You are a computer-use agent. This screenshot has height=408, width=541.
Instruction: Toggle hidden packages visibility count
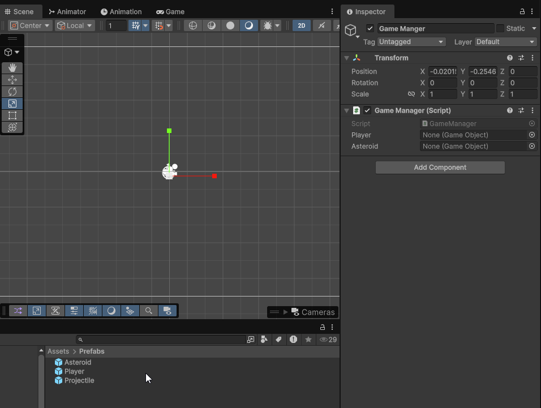[x=328, y=340]
